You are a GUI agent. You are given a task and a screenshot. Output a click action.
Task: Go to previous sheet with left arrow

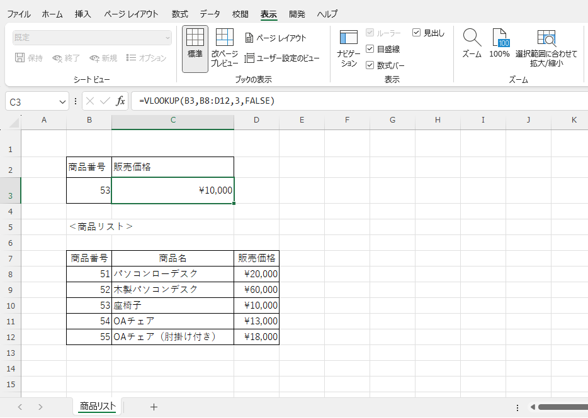coord(20,407)
